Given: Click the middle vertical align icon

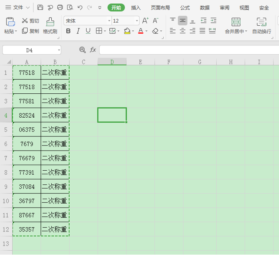Looking at the screenshot, I should pos(182,21).
